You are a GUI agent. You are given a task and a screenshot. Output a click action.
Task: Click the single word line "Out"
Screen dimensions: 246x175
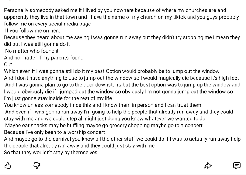click(x=8, y=65)
